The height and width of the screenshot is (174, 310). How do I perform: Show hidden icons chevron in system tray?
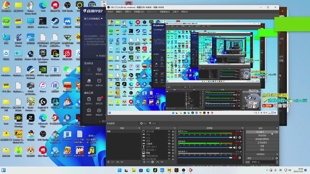(x=267, y=170)
